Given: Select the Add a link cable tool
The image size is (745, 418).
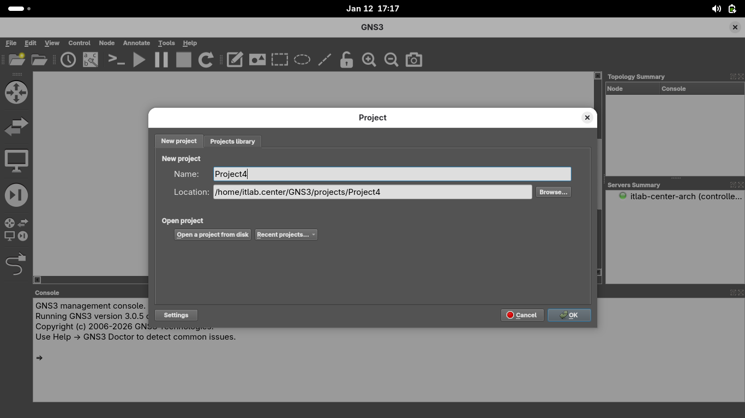Looking at the screenshot, I should pos(16,265).
